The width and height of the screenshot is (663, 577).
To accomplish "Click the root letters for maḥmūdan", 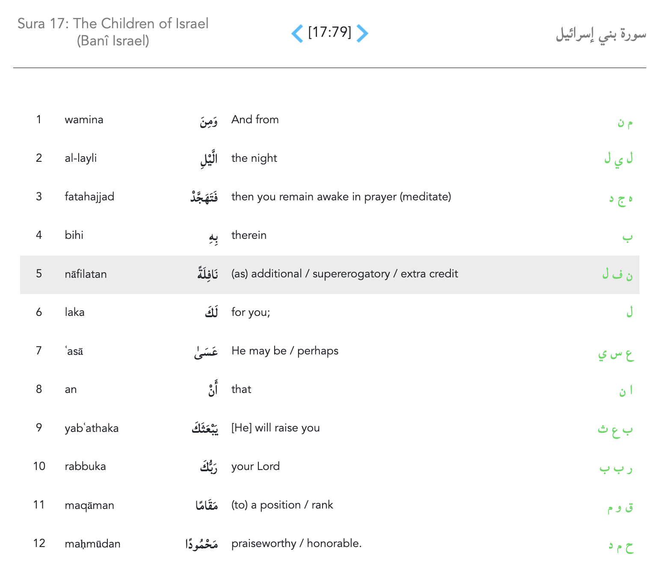I will 621,546.
